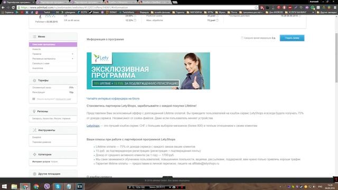This screenshot has height=190, width=338.
Task: Switch to the third browser tab
Action: pos(87,2)
